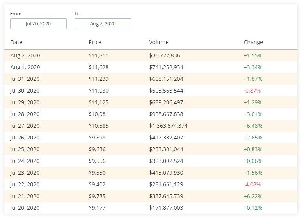Click the -0.87% change on Jul 30

coord(252,91)
